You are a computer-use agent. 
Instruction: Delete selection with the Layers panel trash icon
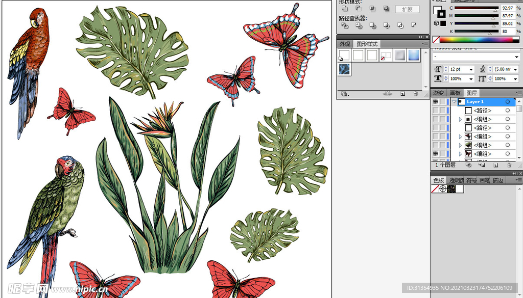tap(509, 166)
